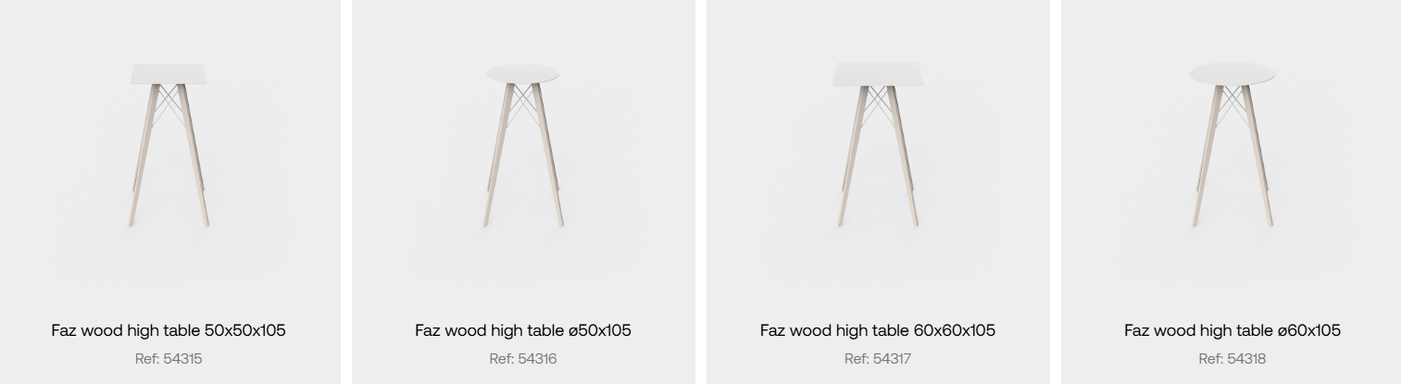Click the title Faz wood high table 50x50x105
This screenshot has width=1401, height=384.
tap(169, 330)
